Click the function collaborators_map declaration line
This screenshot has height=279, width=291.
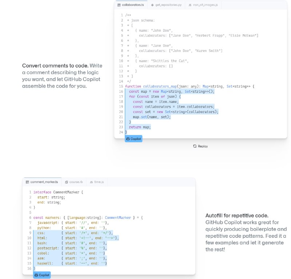(x=190, y=86)
